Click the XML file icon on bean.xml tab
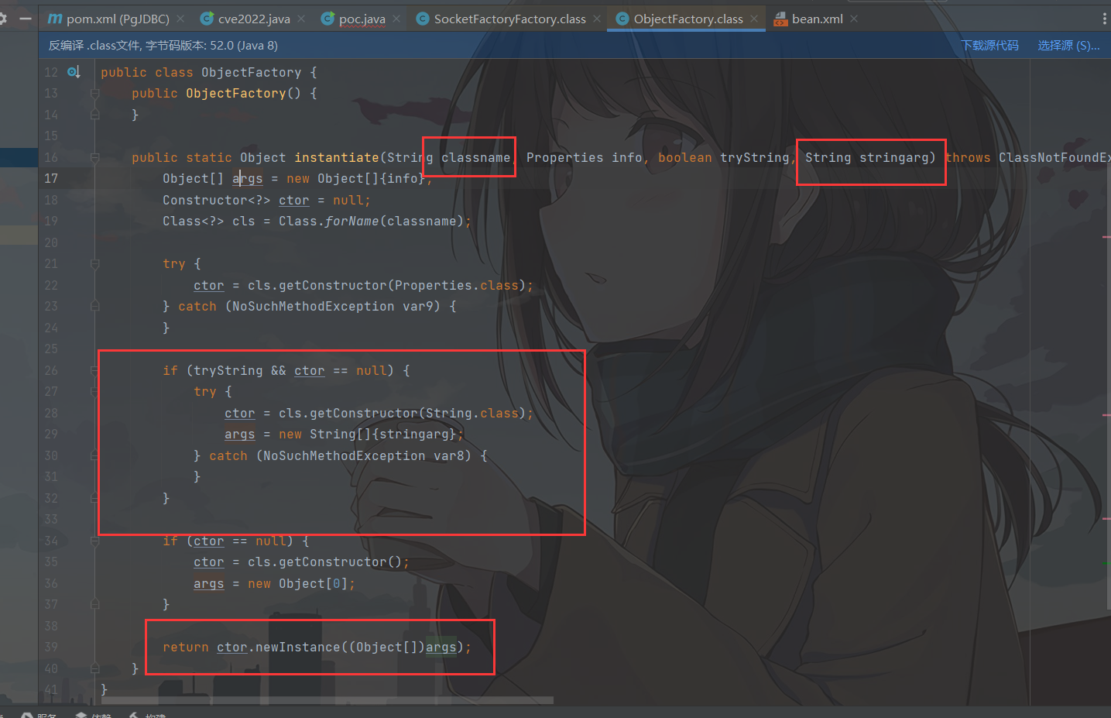1111x718 pixels. [780, 18]
